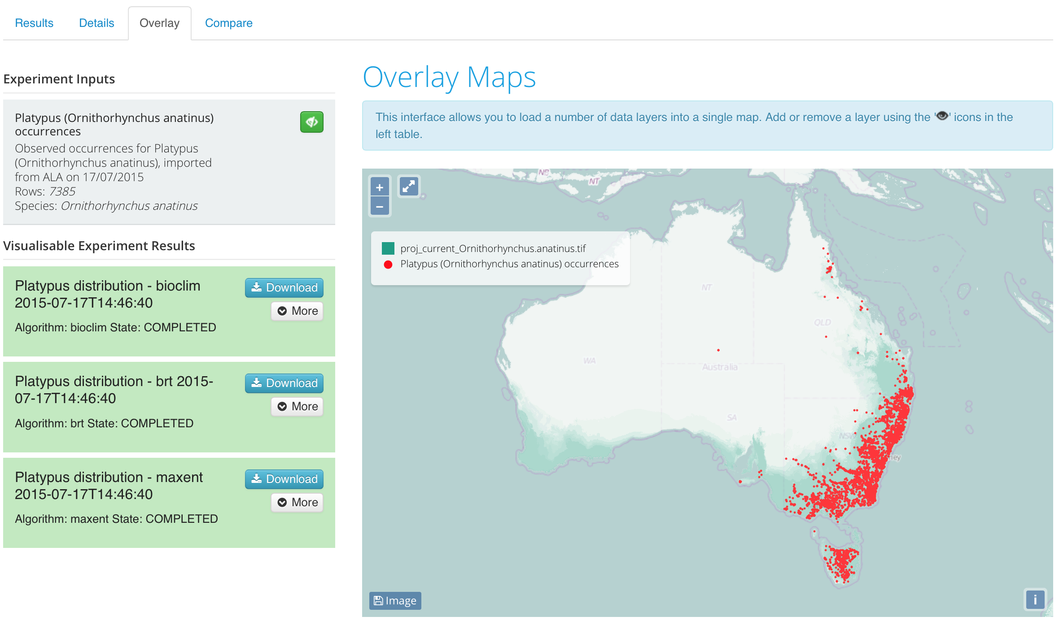Viewport: 1059px width, 634px height.
Task: Zoom out on the overlay map
Action: pyautogui.click(x=380, y=207)
